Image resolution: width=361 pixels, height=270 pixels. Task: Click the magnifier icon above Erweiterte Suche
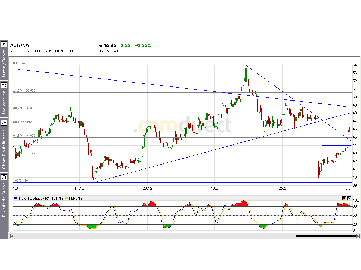click(x=4, y=178)
